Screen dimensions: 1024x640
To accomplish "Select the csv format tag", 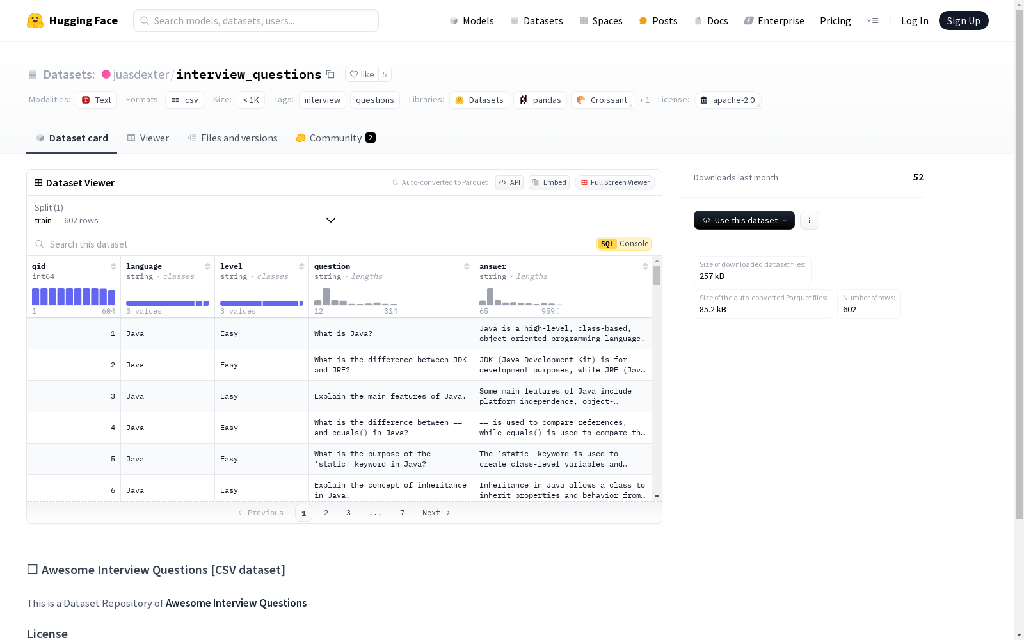I will (184, 100).
